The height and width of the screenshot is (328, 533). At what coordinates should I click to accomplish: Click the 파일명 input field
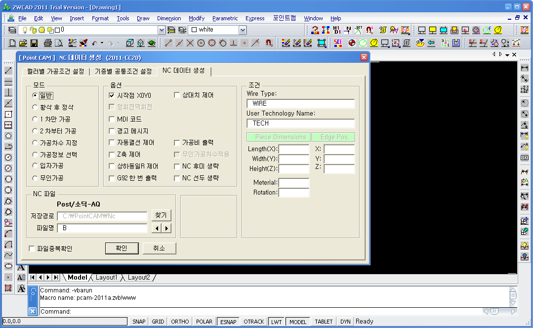tap(102, 228)
